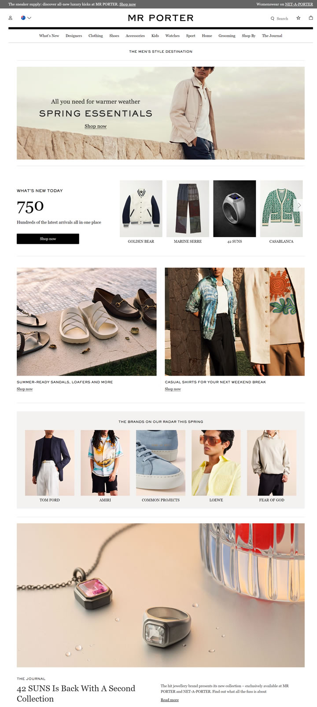Click the search magnifier icon

[273, 18]
